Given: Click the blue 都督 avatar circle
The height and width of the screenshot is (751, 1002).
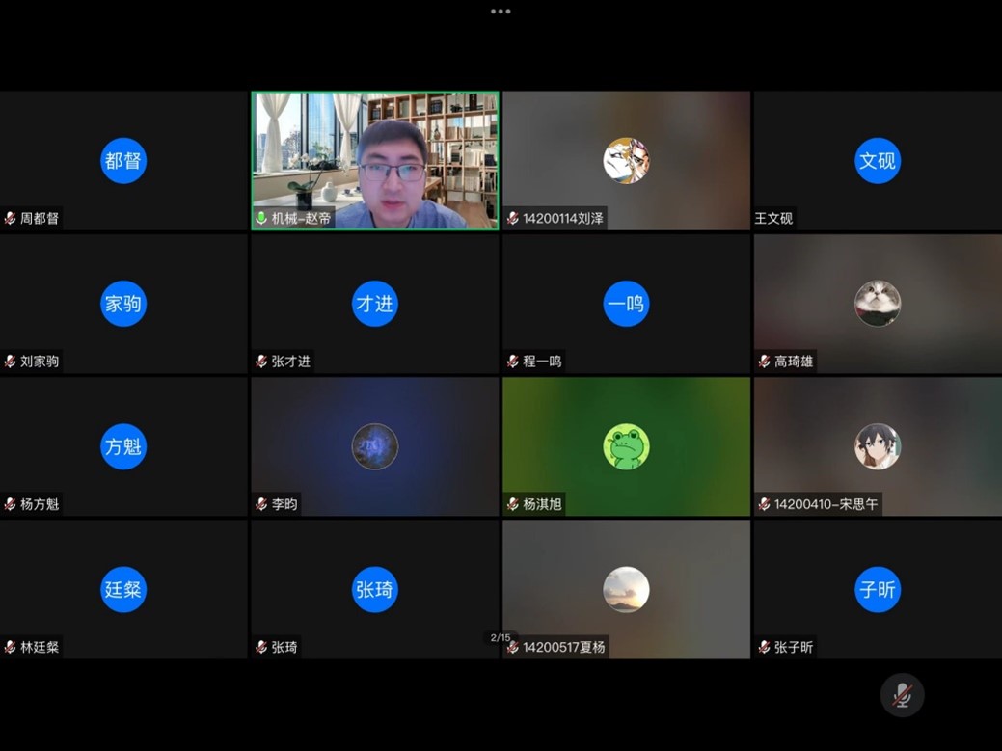Looking at the screenshot, I should [x=123, y=160].
